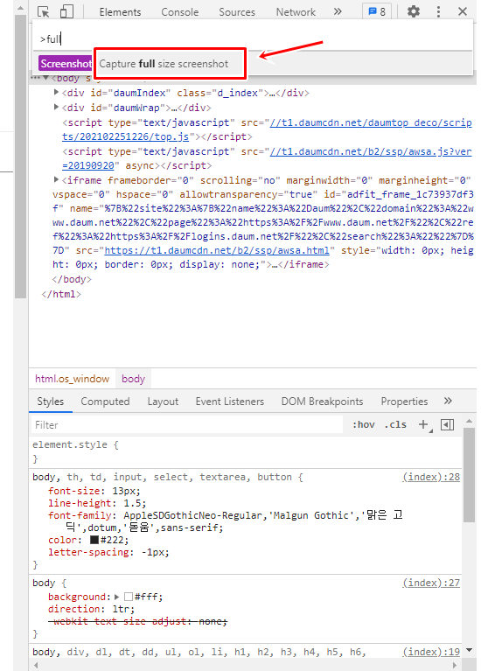Expand the daumWrap div node
481x671 pixels.
[x=56, y=107]
